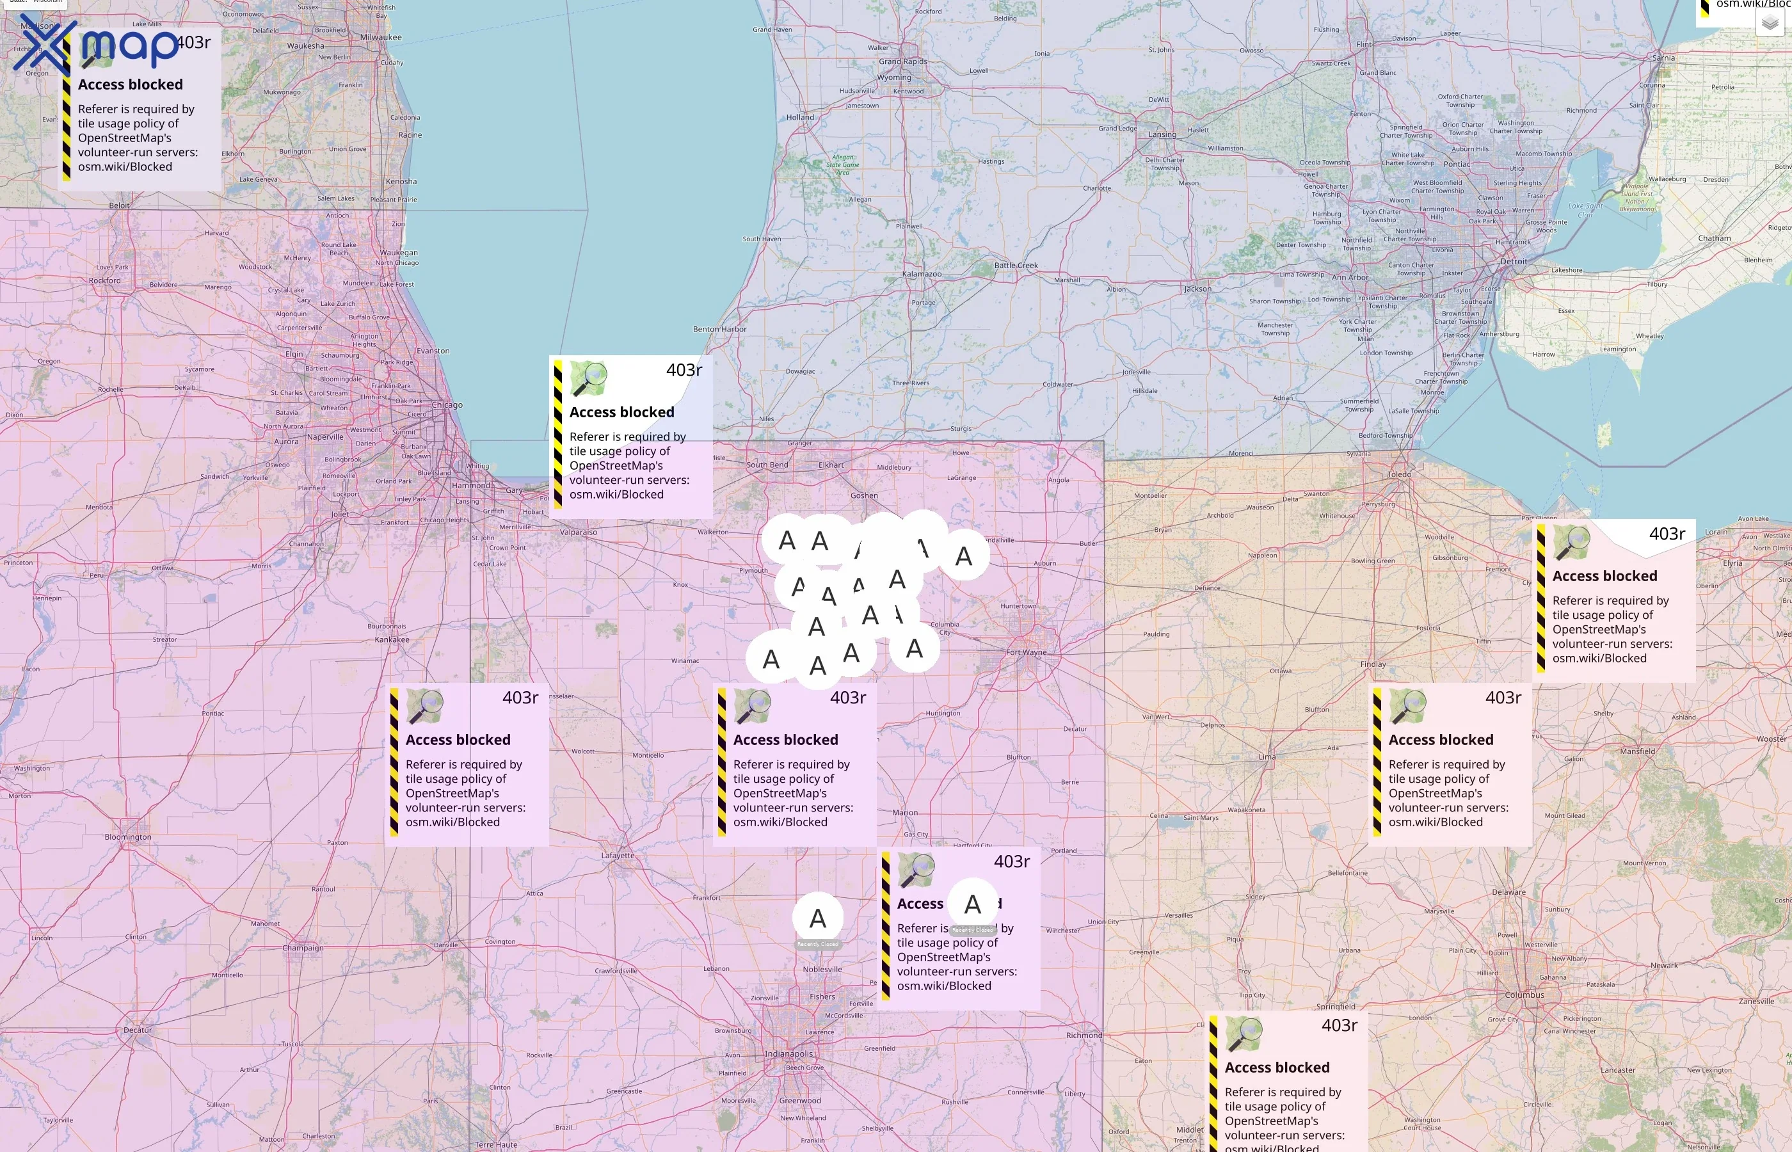Click the Sarnia city label

pos(1663,58)
